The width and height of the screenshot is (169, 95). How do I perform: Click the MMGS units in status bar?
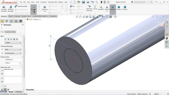tap(156, 94)
